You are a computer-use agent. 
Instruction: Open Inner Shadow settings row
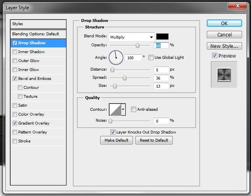[38, 52]
